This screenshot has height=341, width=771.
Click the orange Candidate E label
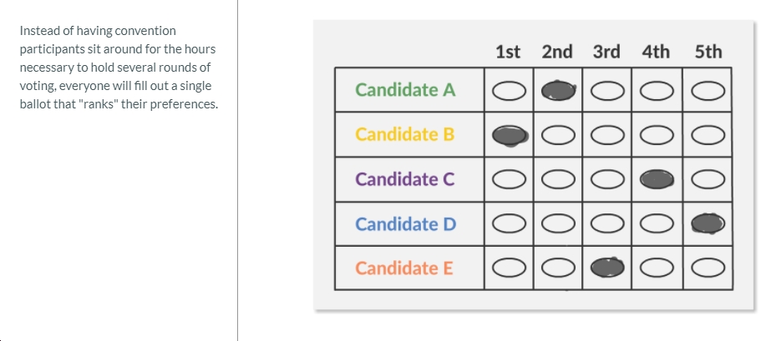coord(404,268)
